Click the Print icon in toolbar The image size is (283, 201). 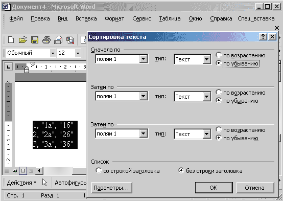coord(46,40)
